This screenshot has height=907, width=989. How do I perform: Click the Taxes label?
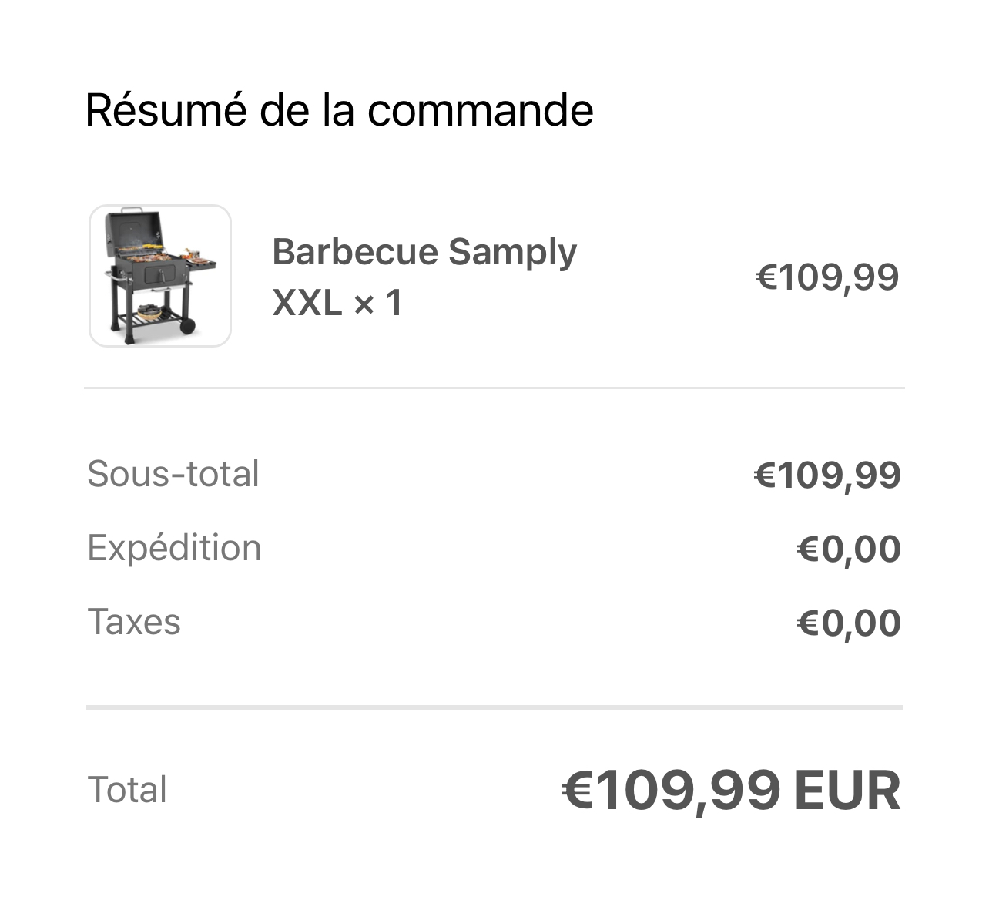coord(134,622)
